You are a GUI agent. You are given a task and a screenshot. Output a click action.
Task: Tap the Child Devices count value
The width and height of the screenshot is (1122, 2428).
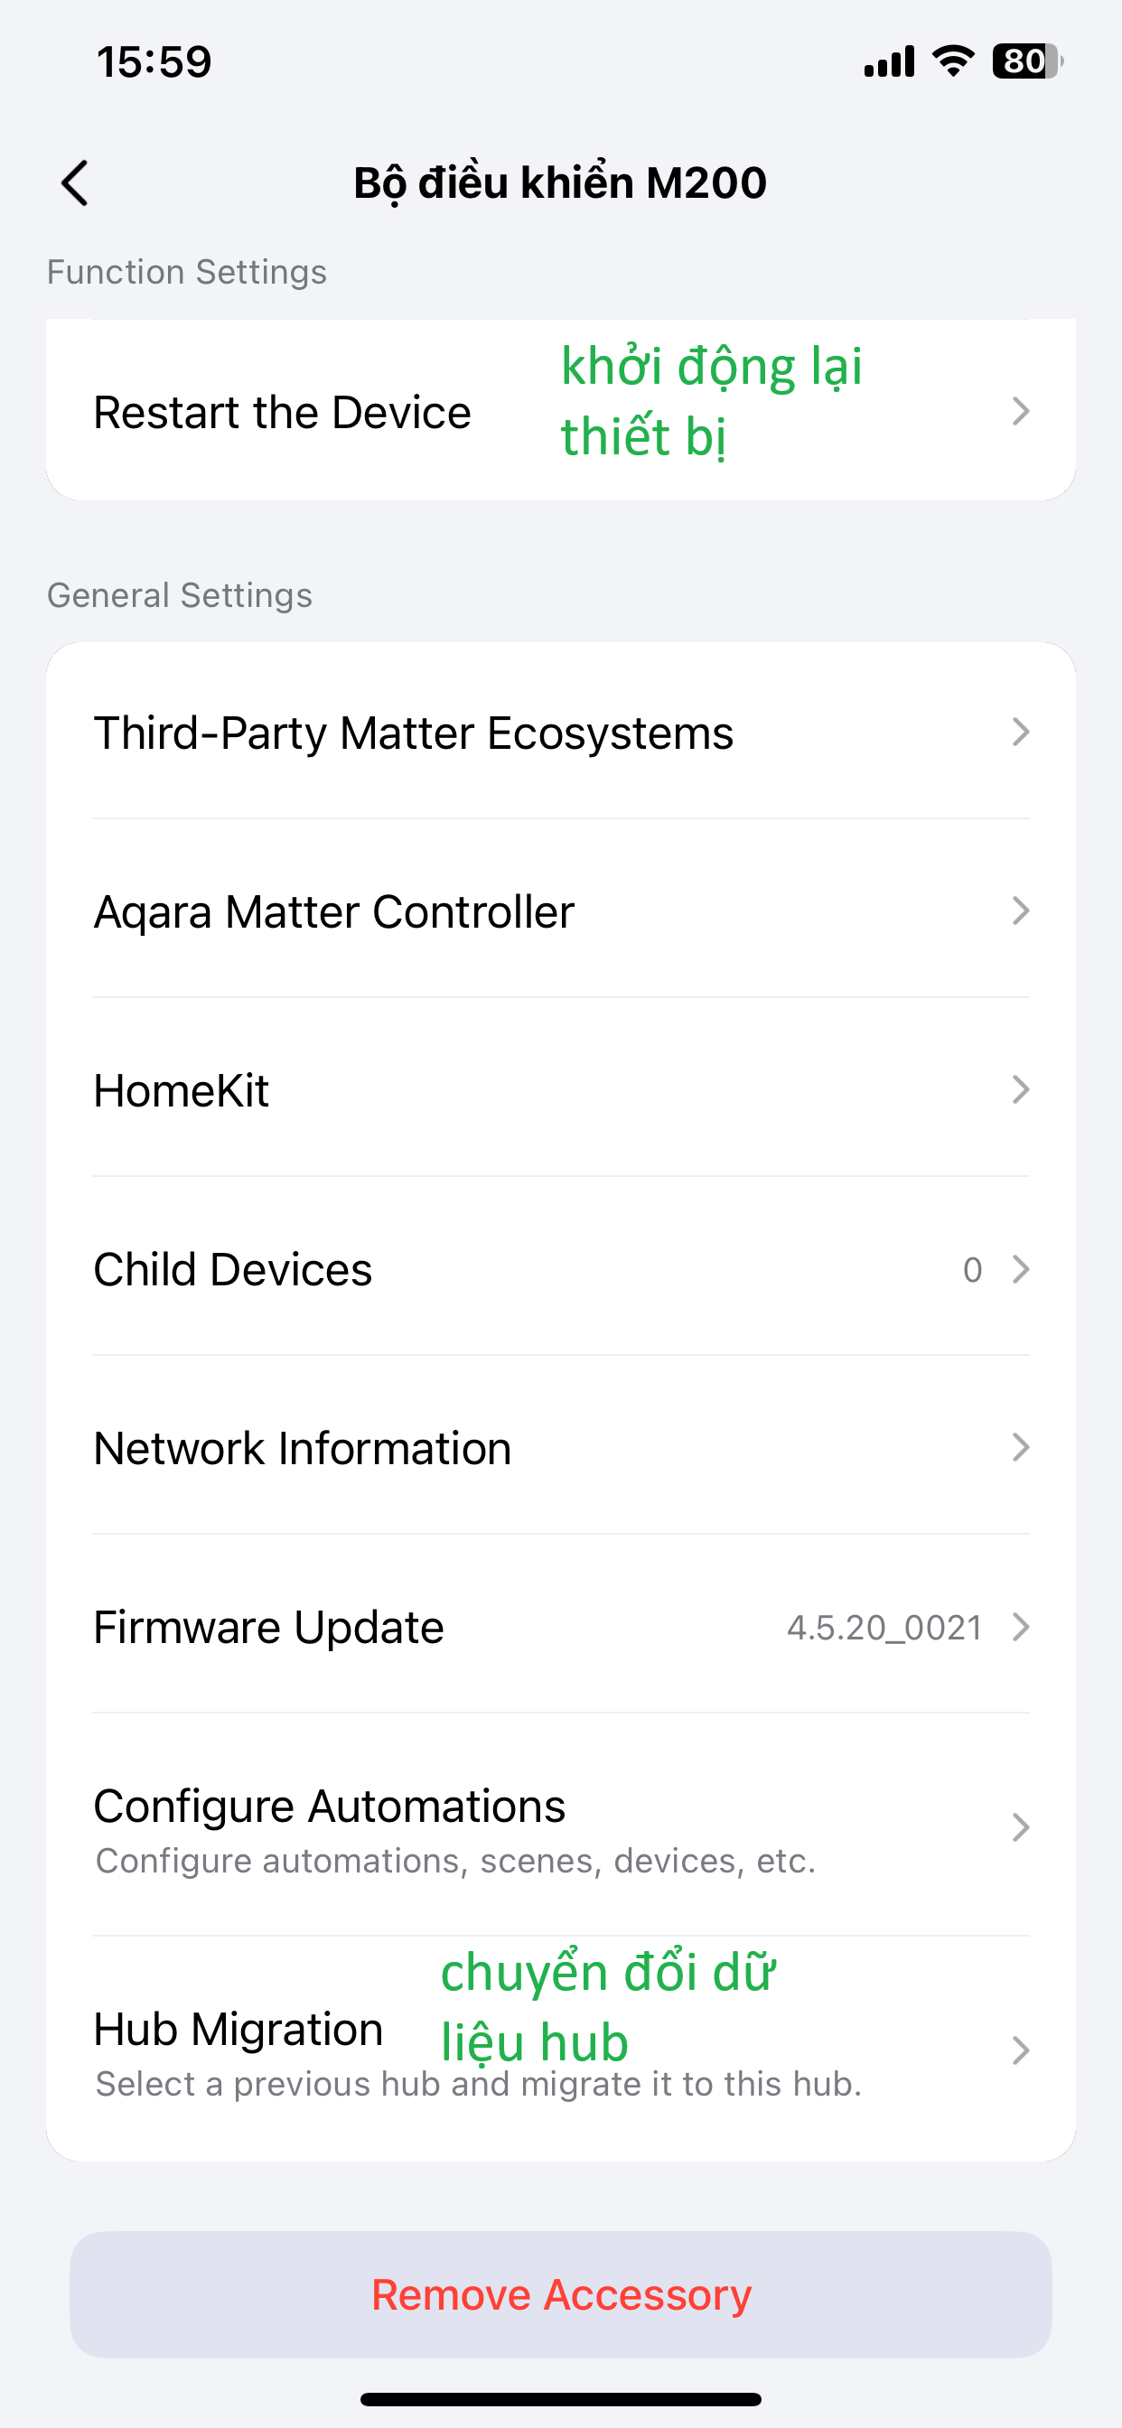coord(972,1271)
